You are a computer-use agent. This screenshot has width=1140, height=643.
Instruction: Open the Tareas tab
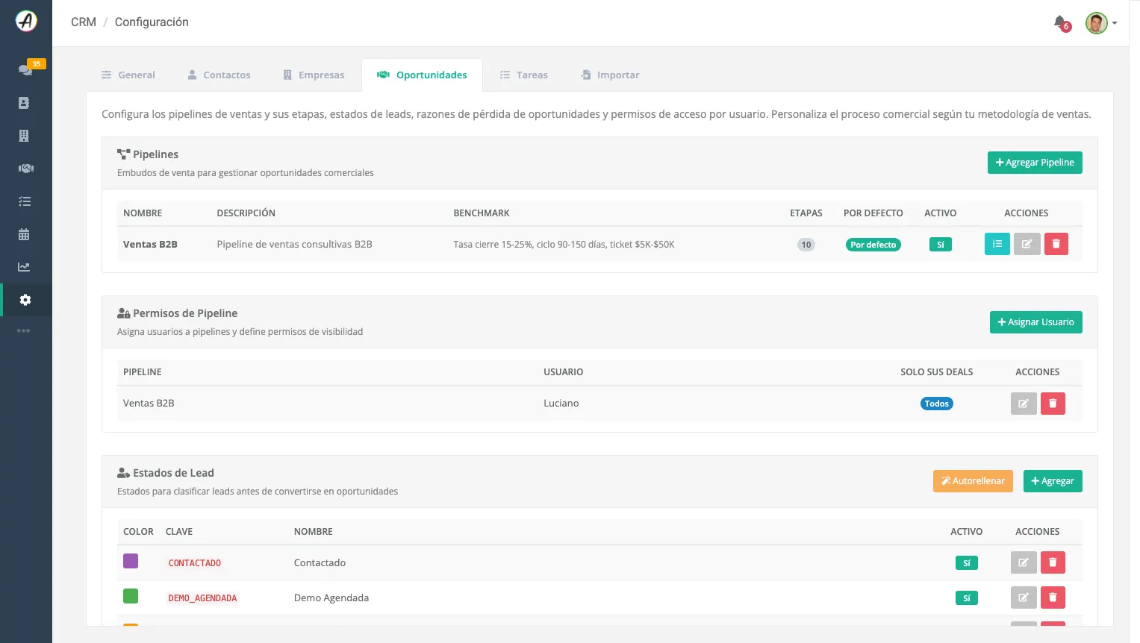point(524,75)
